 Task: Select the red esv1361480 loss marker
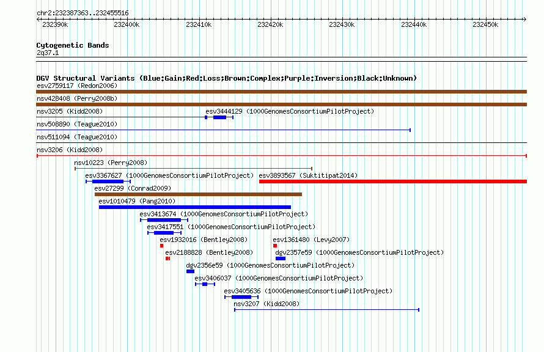point(275,246)
